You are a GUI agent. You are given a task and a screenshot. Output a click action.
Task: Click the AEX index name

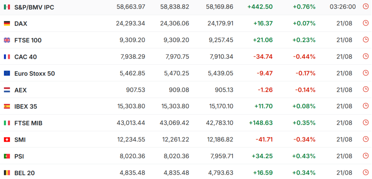[x=21, y=90]
